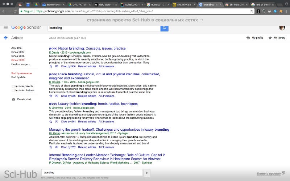
Task: Click the Create alert envelope icon
Action: click(x=13, y=99)
